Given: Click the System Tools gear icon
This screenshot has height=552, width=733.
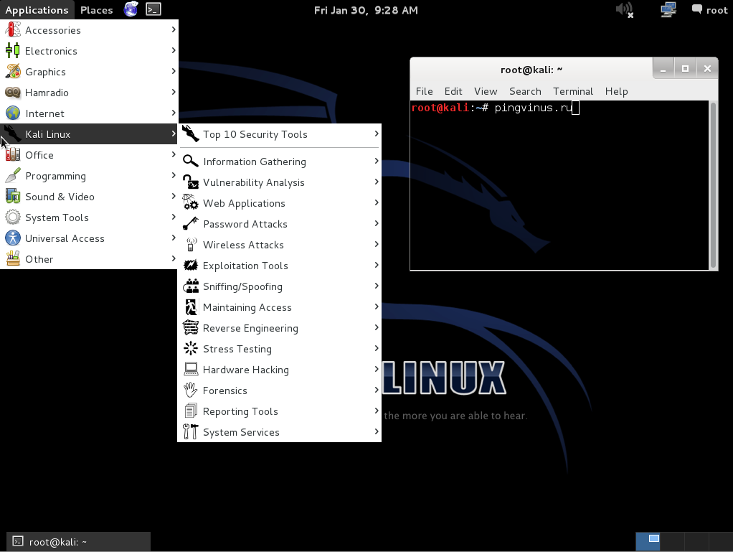Looking at the screenshot, I should click(x=13, y=217).
